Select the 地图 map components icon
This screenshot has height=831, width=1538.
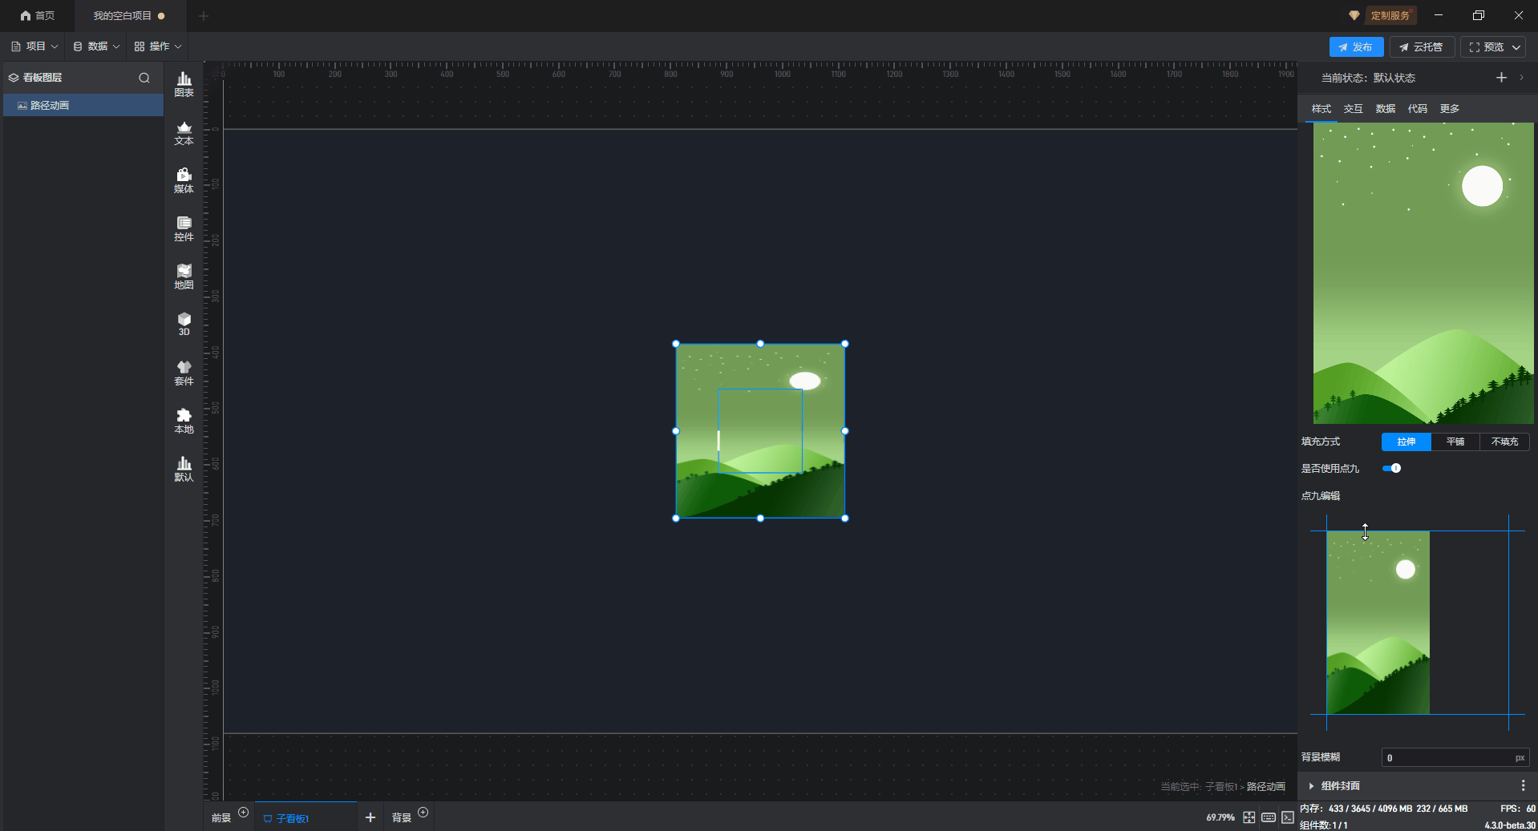coord(184,276)
